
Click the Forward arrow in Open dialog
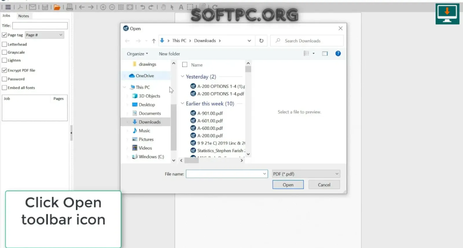tap(138, 41)
